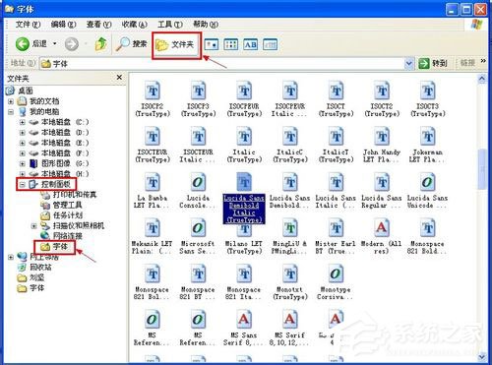
Task: Switch to large icons view button
Action: 211,44
